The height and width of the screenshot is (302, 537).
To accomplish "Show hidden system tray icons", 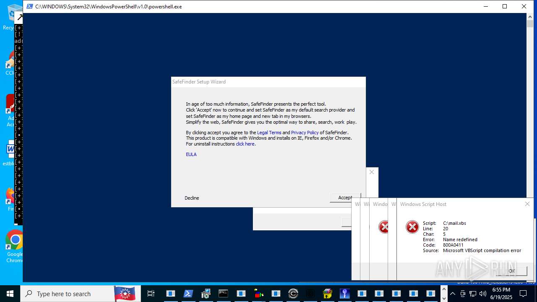I will [453, 294].
